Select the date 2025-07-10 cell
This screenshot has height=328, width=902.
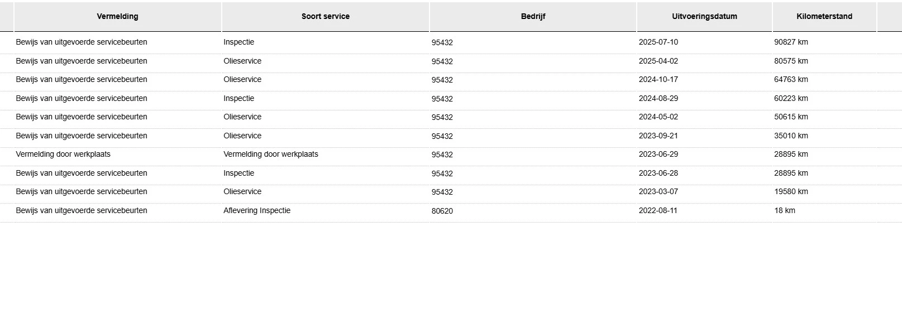[658, 42]
